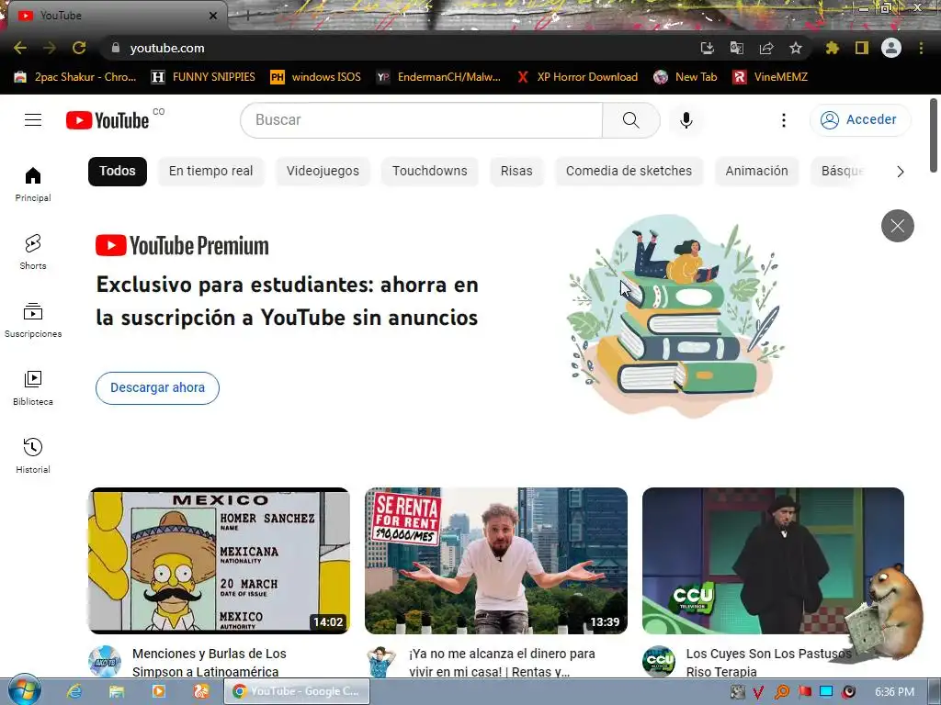This screenshot has height=705, width=941.
Task: Open the Chrome profile avatar
Action: 891,48
